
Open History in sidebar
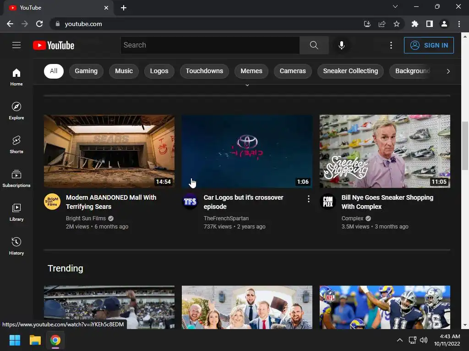click(16, 246)
